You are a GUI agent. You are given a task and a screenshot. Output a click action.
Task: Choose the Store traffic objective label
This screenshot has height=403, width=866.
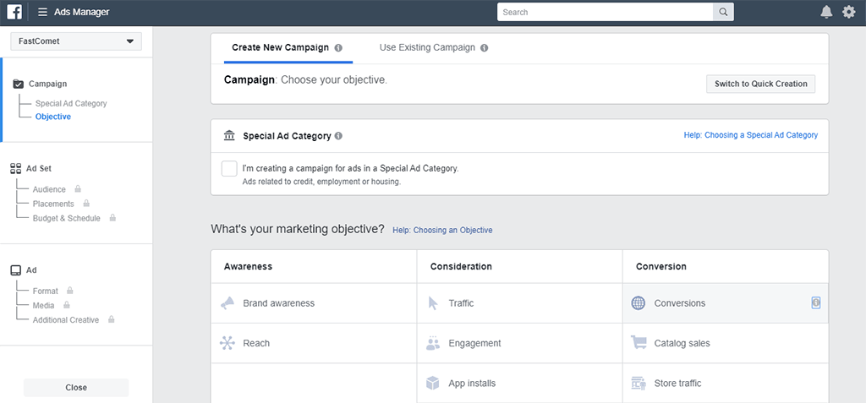[677, 383]
